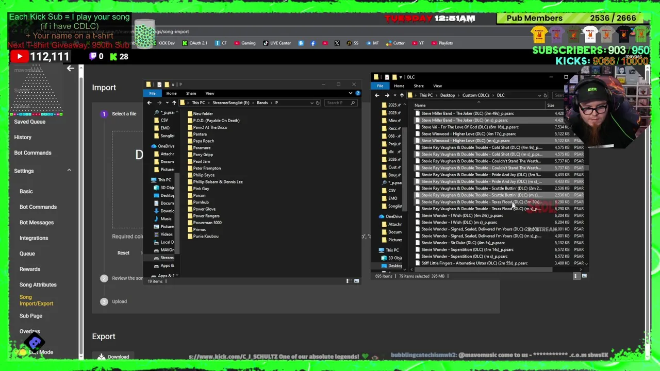This screenshot has width=660, height=371.
Task: Open the Gaming bookmark
Action: coord(244,43)
